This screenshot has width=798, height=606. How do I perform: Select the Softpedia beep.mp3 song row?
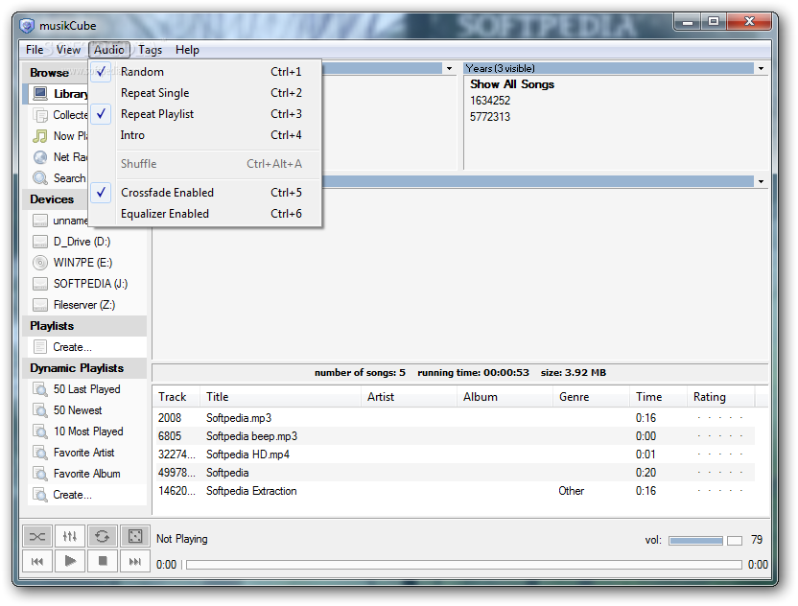454,436
